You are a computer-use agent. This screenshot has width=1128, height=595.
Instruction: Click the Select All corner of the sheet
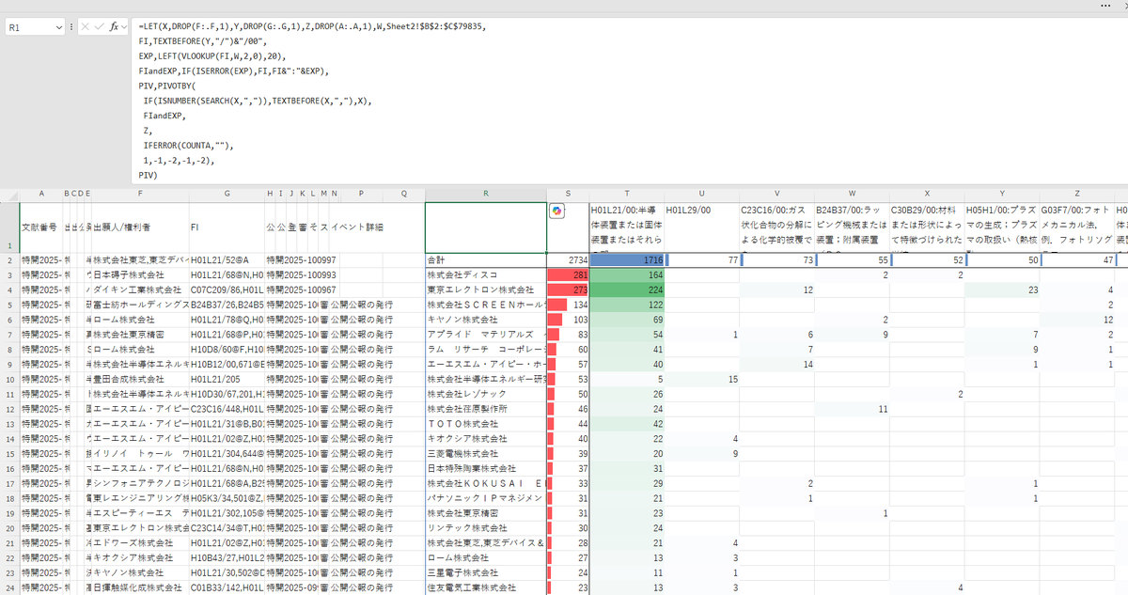9,194
